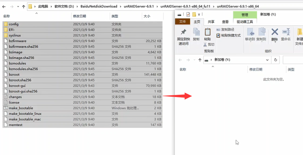Click the folder icon in Y: quick access toolbar

pos(194,14)
